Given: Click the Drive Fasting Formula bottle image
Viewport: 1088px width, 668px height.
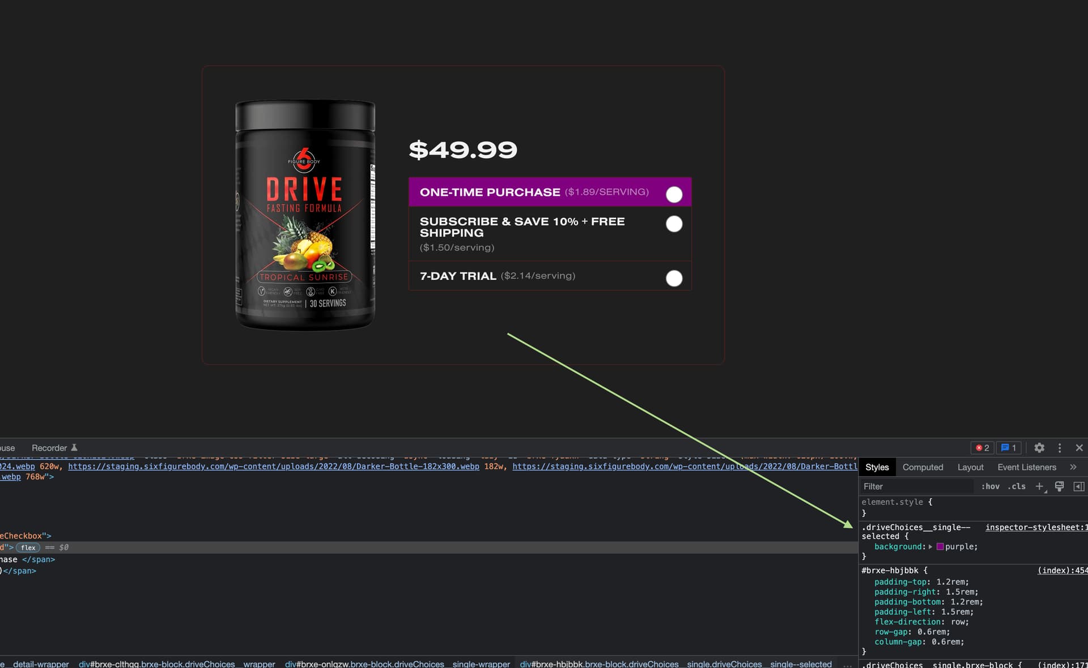Looking at the screenshot, I should (305, 215).
